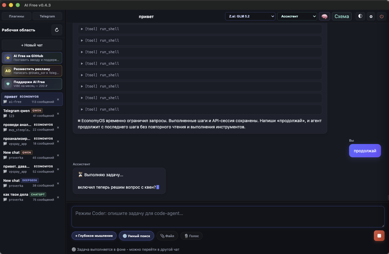Open the Разместить рекламу card
Screen dimensions: 389x254
pos(32,71)
